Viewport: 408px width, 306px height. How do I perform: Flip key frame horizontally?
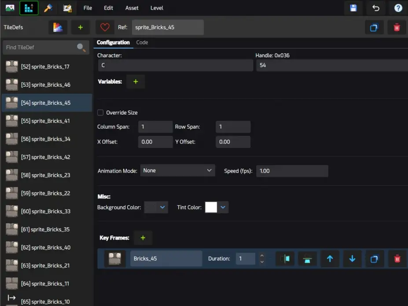pos(285,258)
